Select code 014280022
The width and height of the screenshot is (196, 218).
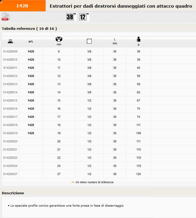(x=10, y=158)
